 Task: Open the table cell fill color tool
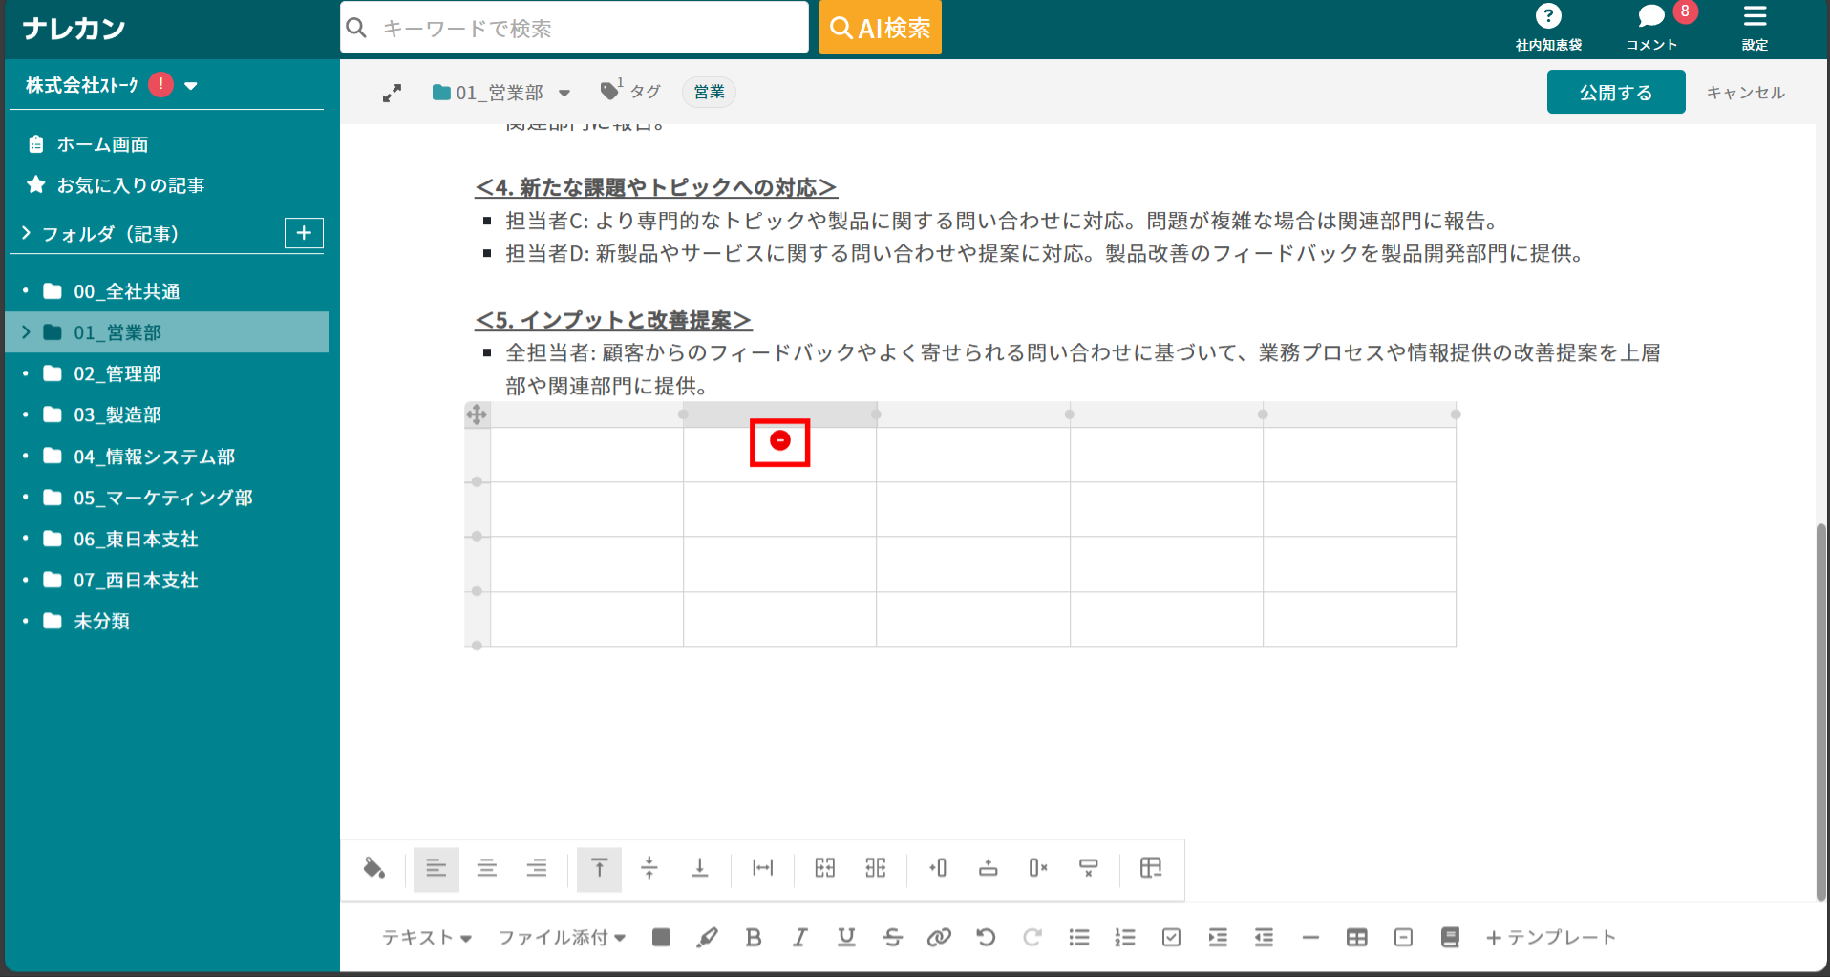click(373, 869)
